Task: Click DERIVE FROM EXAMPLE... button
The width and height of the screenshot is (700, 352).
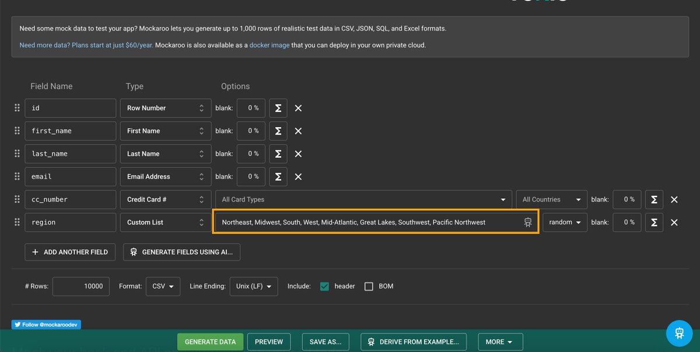Action: pyautogui.click(x=414, y=342)
